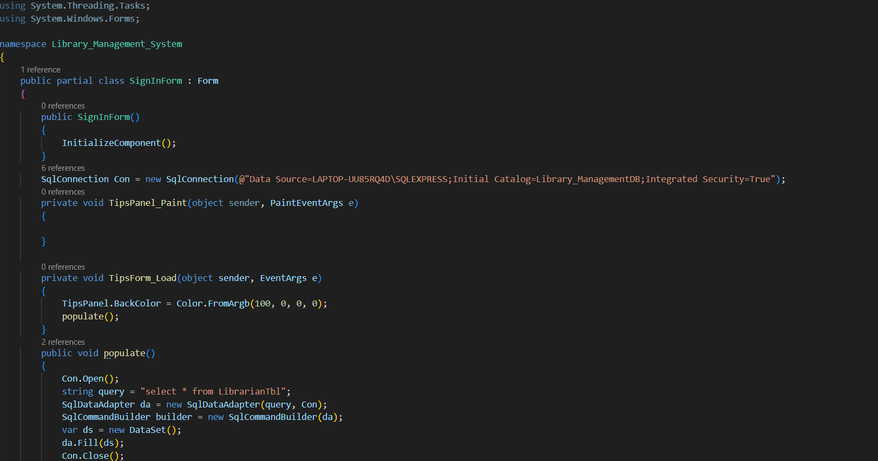This screenshot has width=878, height=461.
Task: Click SignInForm class name in class declaration
Action: point(155,81)
